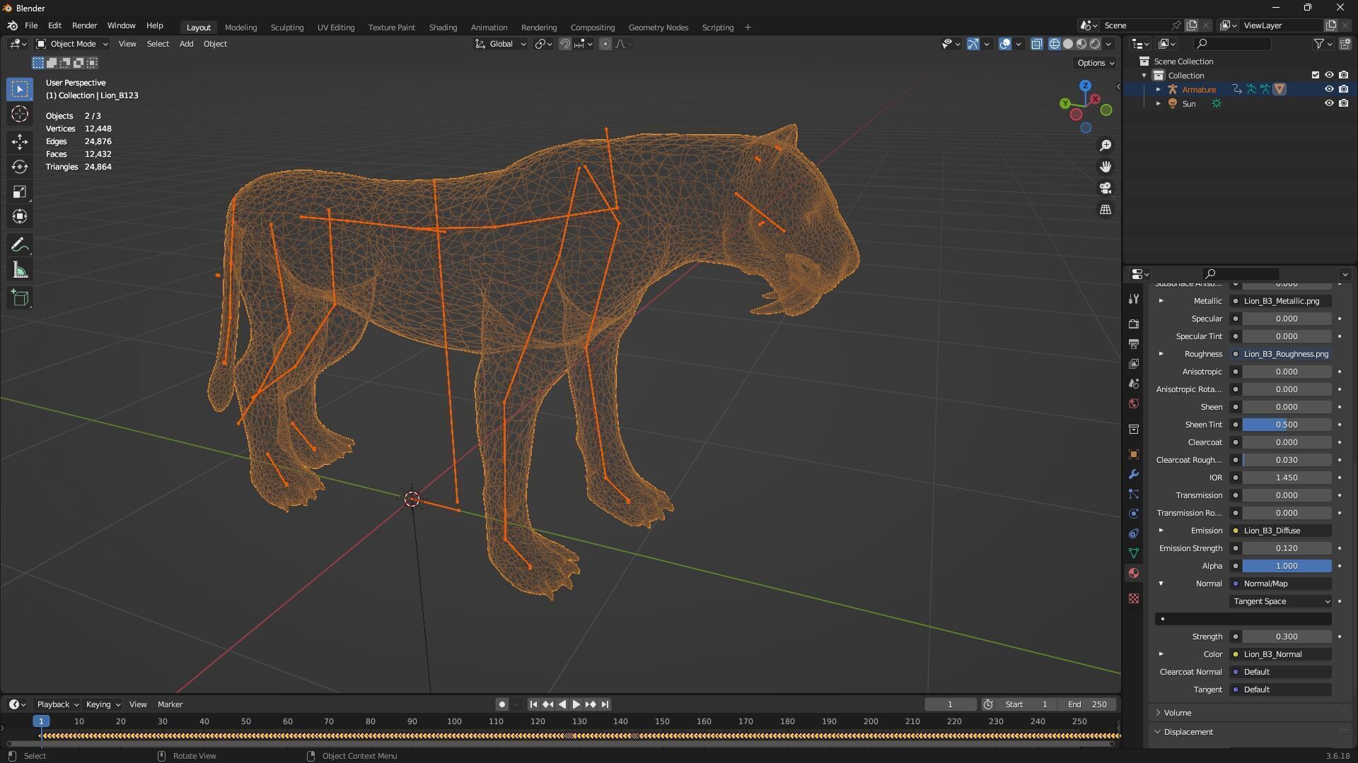Open the viewport Options dropdown
Image resolution: width=1358 pixels, height=763 pixels.
[1095, 63]
